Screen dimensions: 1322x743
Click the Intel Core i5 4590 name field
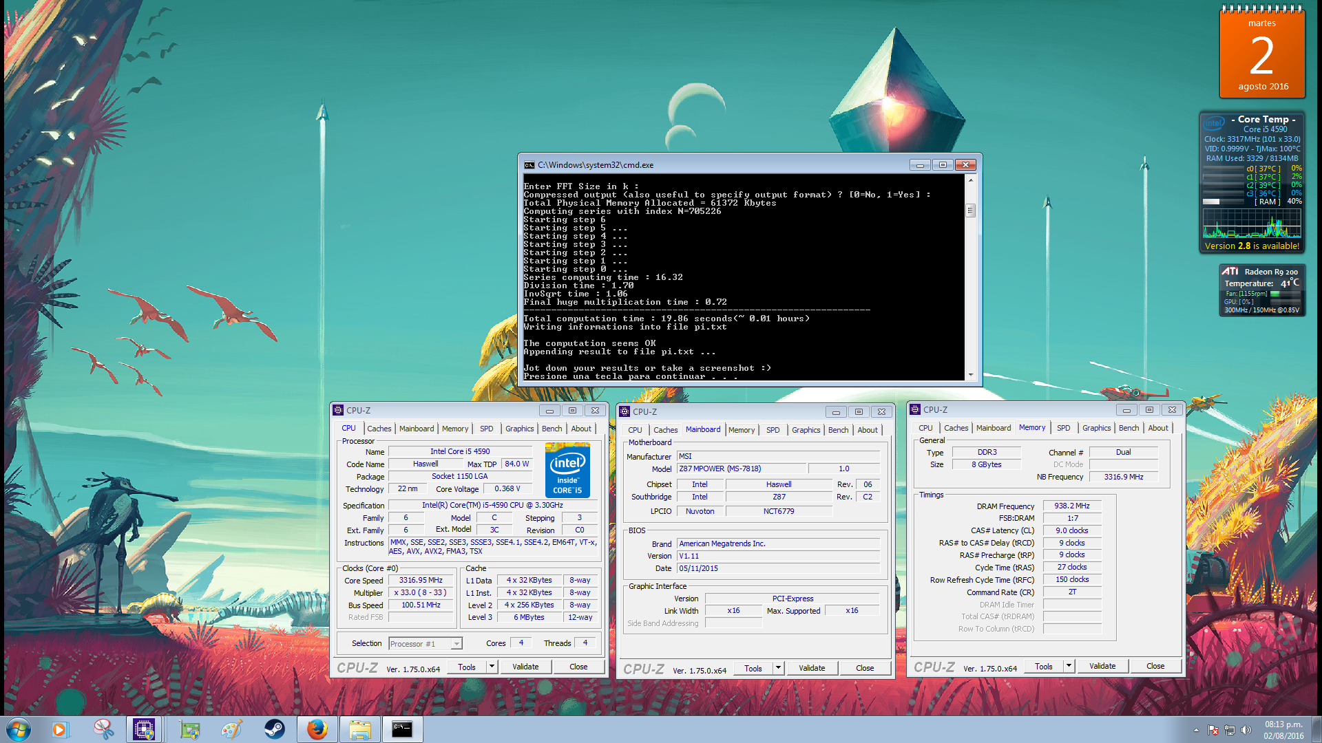tap(460, 451)
